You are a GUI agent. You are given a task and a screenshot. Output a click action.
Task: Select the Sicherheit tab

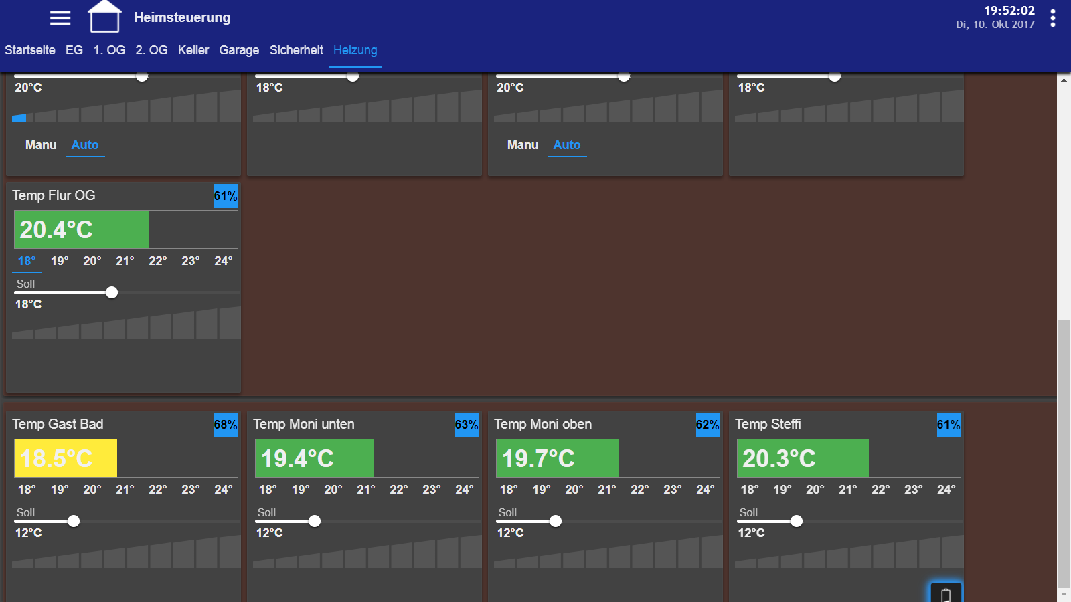(296, 50)
